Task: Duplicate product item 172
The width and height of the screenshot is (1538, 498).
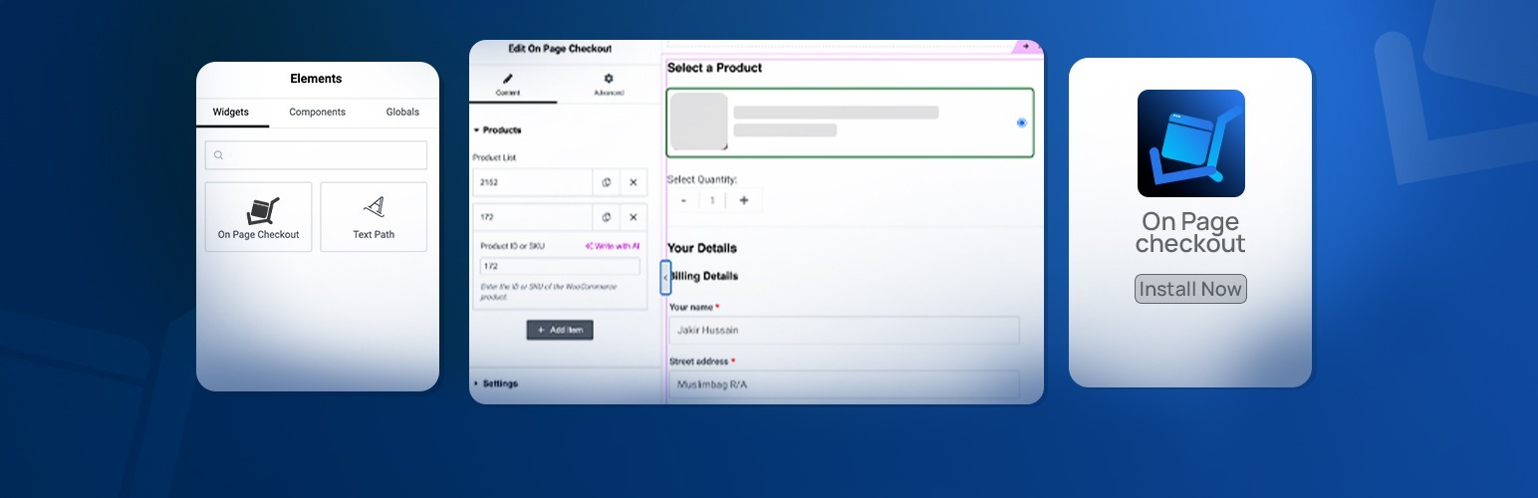Action: click(x=607, y=217)
